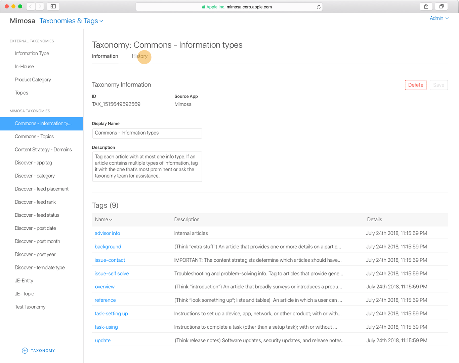Screen dimensions: 459x363
Task: Toggle the Safari sidebar icon
Action: tap(53, 6)
